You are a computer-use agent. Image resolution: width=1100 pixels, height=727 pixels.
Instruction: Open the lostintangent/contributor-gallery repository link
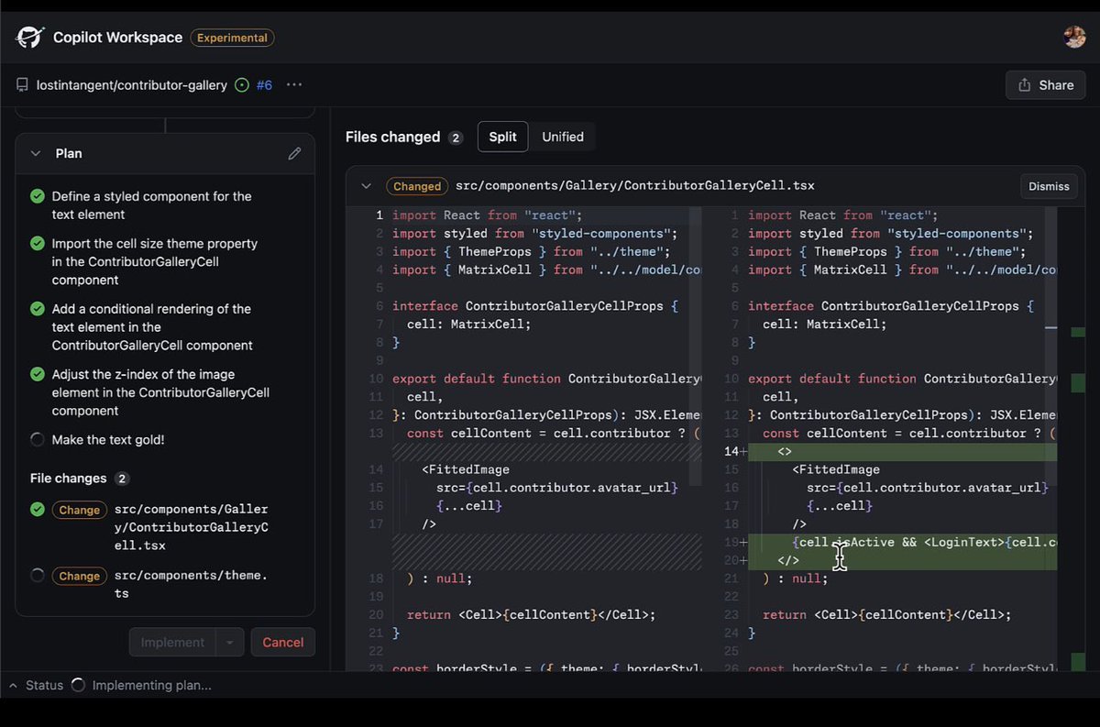click(132, 85)
